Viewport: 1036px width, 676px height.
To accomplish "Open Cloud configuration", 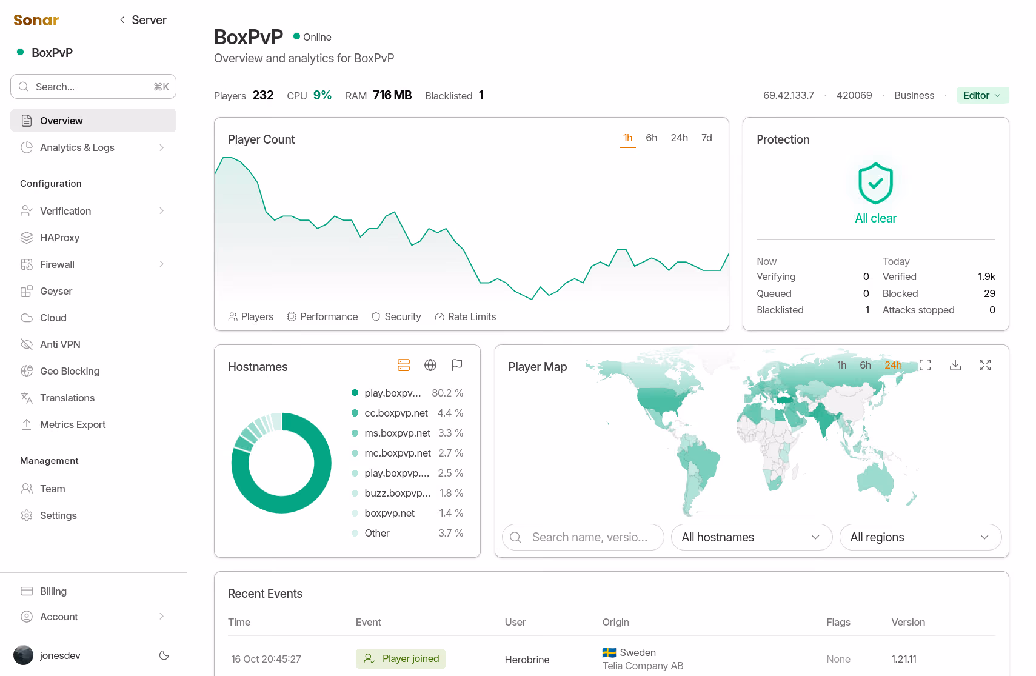I will point(93,318).
